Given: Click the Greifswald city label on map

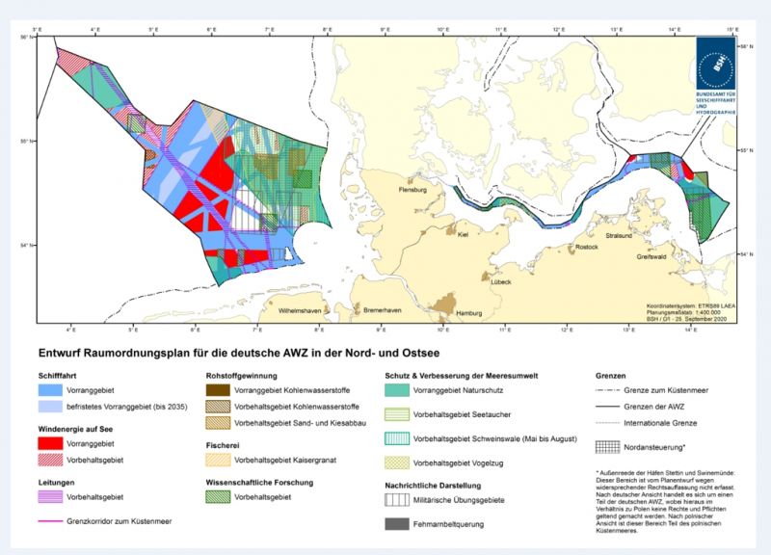Looking at the screenshot, I should tap(651, 256).
